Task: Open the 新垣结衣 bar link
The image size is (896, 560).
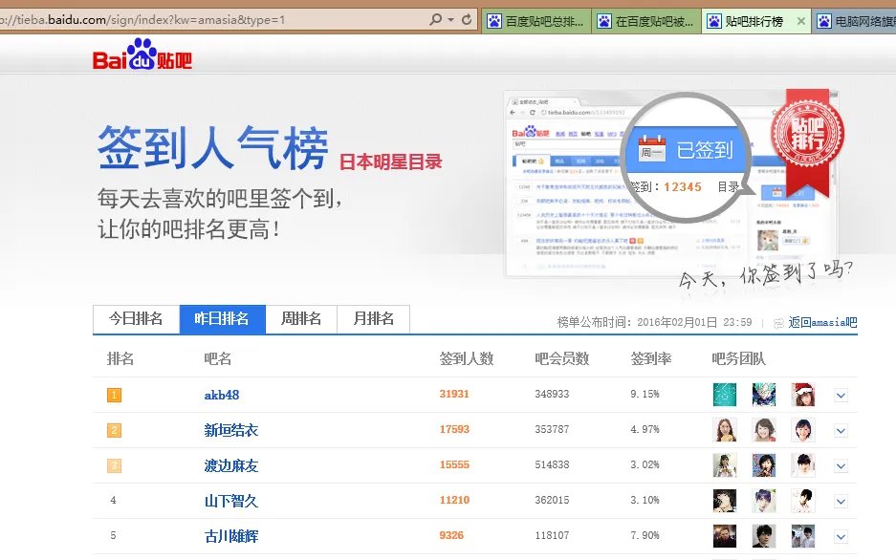Action: coord(231,430)
